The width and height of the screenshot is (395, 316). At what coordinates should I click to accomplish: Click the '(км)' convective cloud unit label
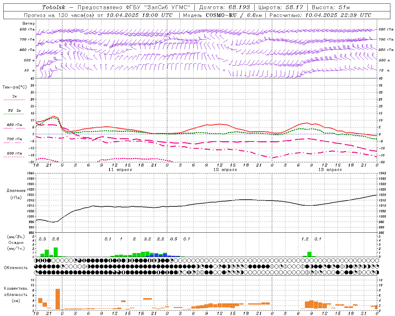[x=16, y=301]
